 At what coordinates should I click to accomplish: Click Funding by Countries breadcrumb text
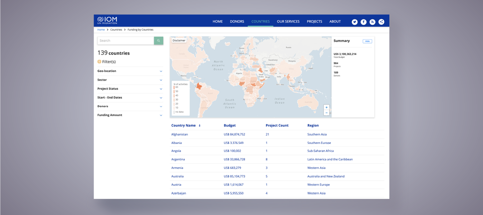point(140,30)
